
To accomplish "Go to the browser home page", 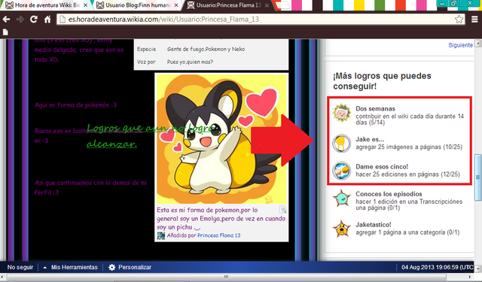I will pyautogui.click(x=47, y=20).
